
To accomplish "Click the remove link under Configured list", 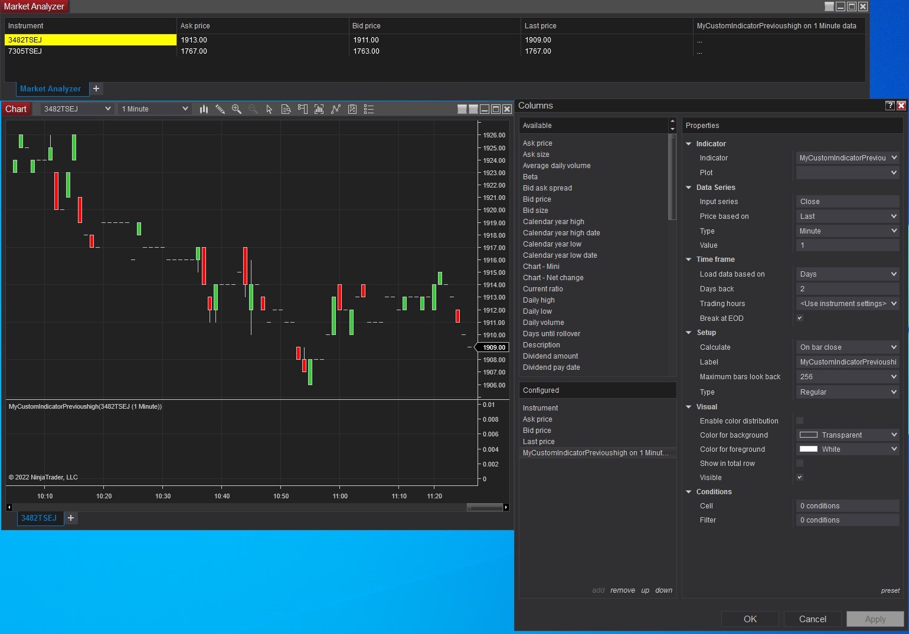I will coord(623,590).
